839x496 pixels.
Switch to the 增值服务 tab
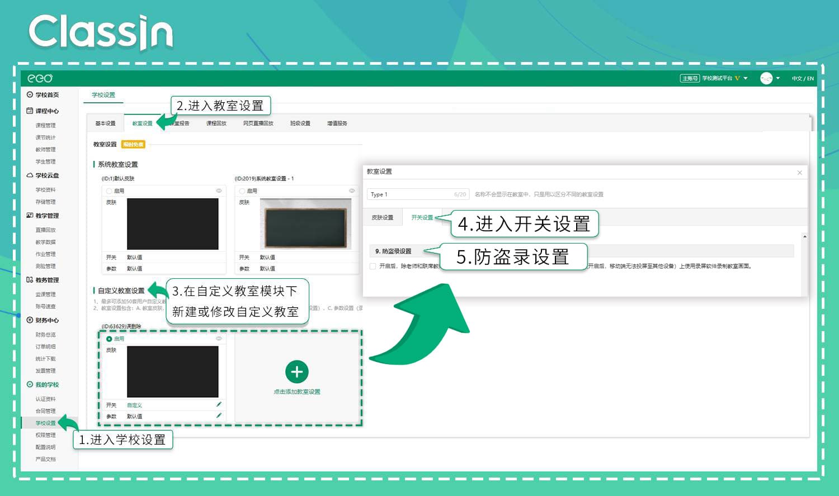point(337,123)
